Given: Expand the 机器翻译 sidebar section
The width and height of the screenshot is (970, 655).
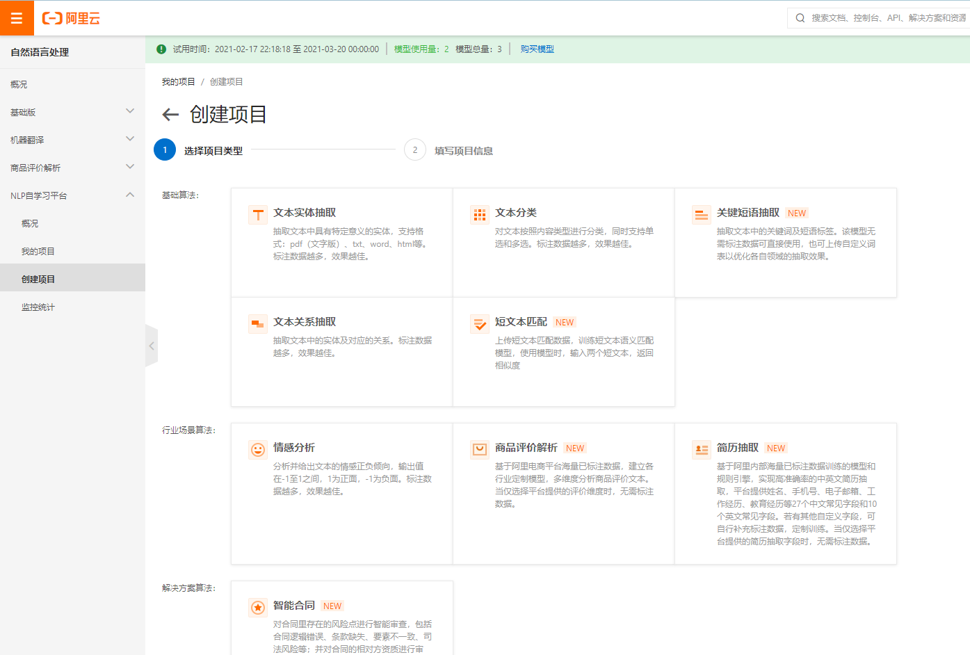Looking at the screenshot, I should coord(130,139).
